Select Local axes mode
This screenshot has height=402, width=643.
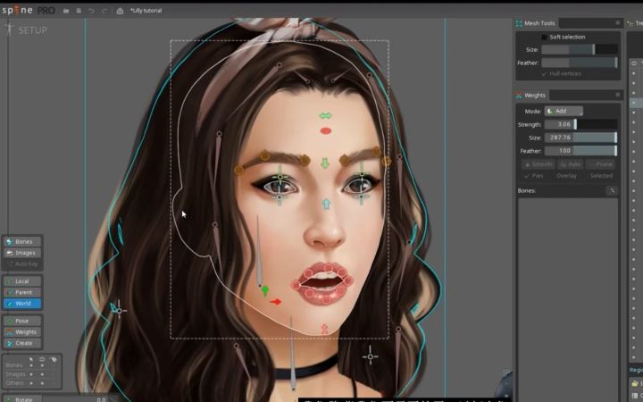22,281
